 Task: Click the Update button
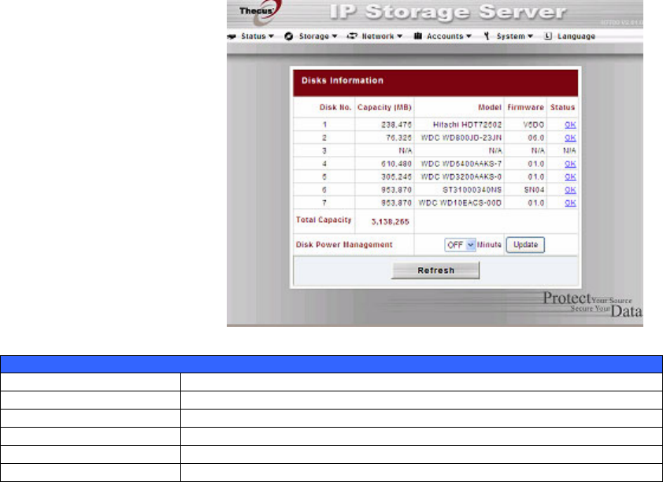tap(525, 245)
